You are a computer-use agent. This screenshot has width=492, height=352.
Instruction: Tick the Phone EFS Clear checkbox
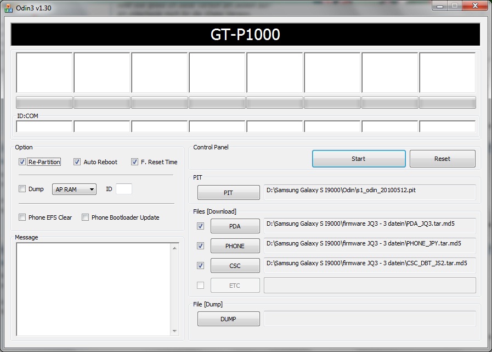tap(22, 217)
